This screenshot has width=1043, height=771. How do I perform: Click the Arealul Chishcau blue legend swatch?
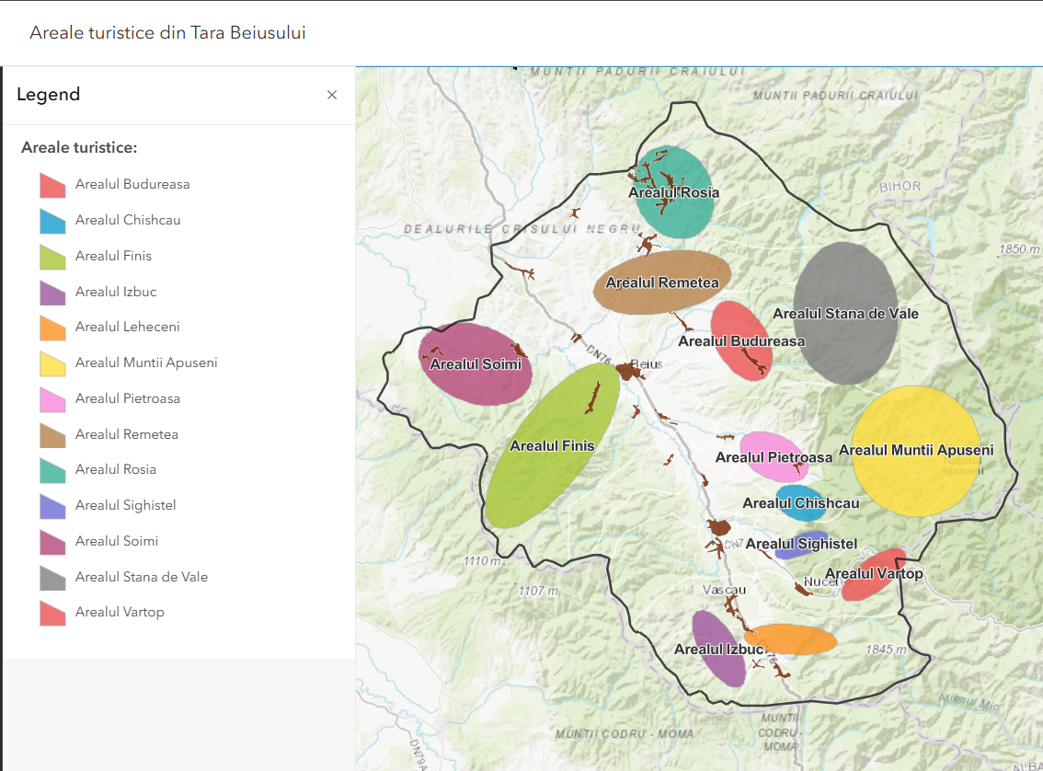[x=52, y=221]
